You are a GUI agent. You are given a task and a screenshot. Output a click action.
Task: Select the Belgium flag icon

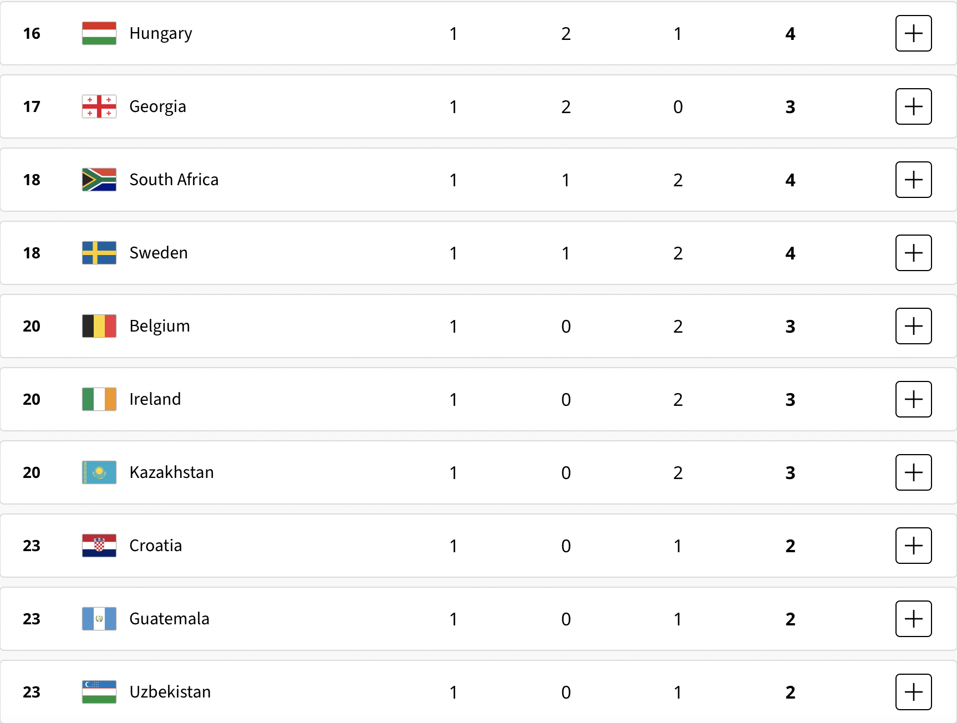pos(99,326)
